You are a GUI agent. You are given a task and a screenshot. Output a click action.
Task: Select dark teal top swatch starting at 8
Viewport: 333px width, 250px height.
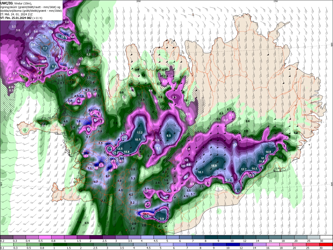211,237
